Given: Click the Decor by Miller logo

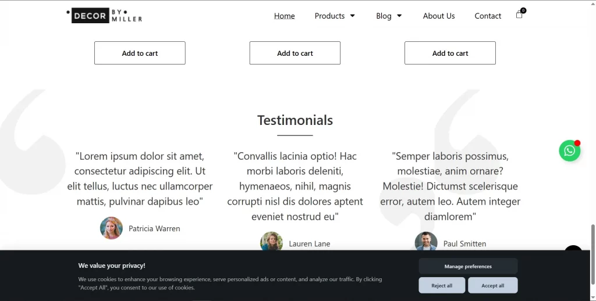Looking at the screenshot, I should tap(104, 16).
